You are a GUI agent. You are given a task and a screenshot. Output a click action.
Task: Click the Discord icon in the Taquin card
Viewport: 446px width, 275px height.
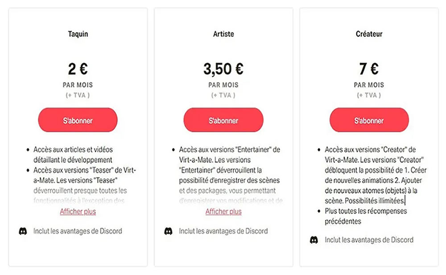tap(23, 231)
